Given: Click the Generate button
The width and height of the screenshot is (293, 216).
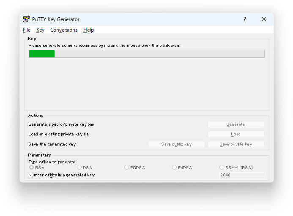Looking at the screenshot, I should coord(236,124).
